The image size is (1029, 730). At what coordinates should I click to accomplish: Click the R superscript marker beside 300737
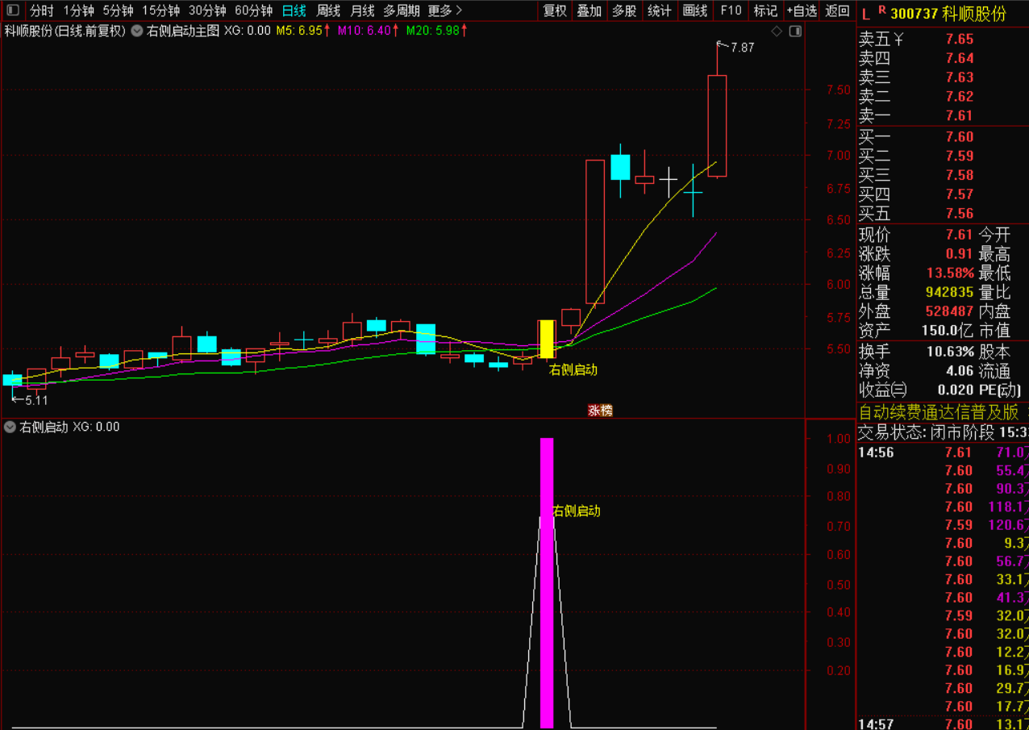click(881, 10)
